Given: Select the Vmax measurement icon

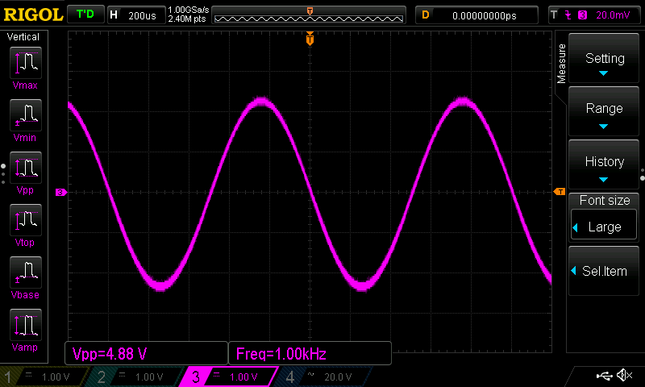Looking at the screenshot, I should coord(26,63).
